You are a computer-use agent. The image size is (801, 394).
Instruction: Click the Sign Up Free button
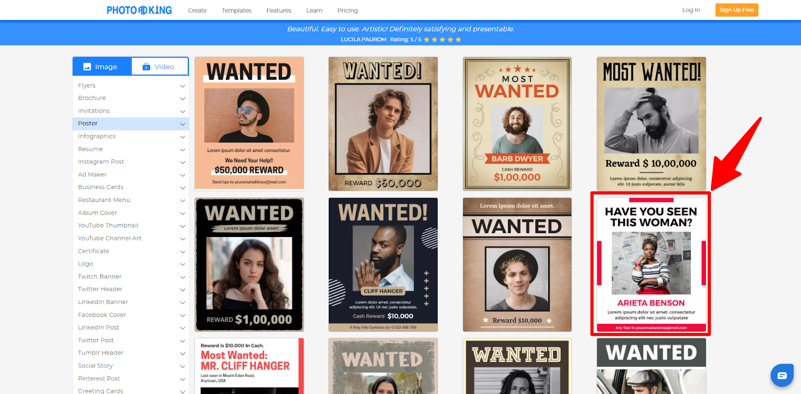[x=737, y=10]
